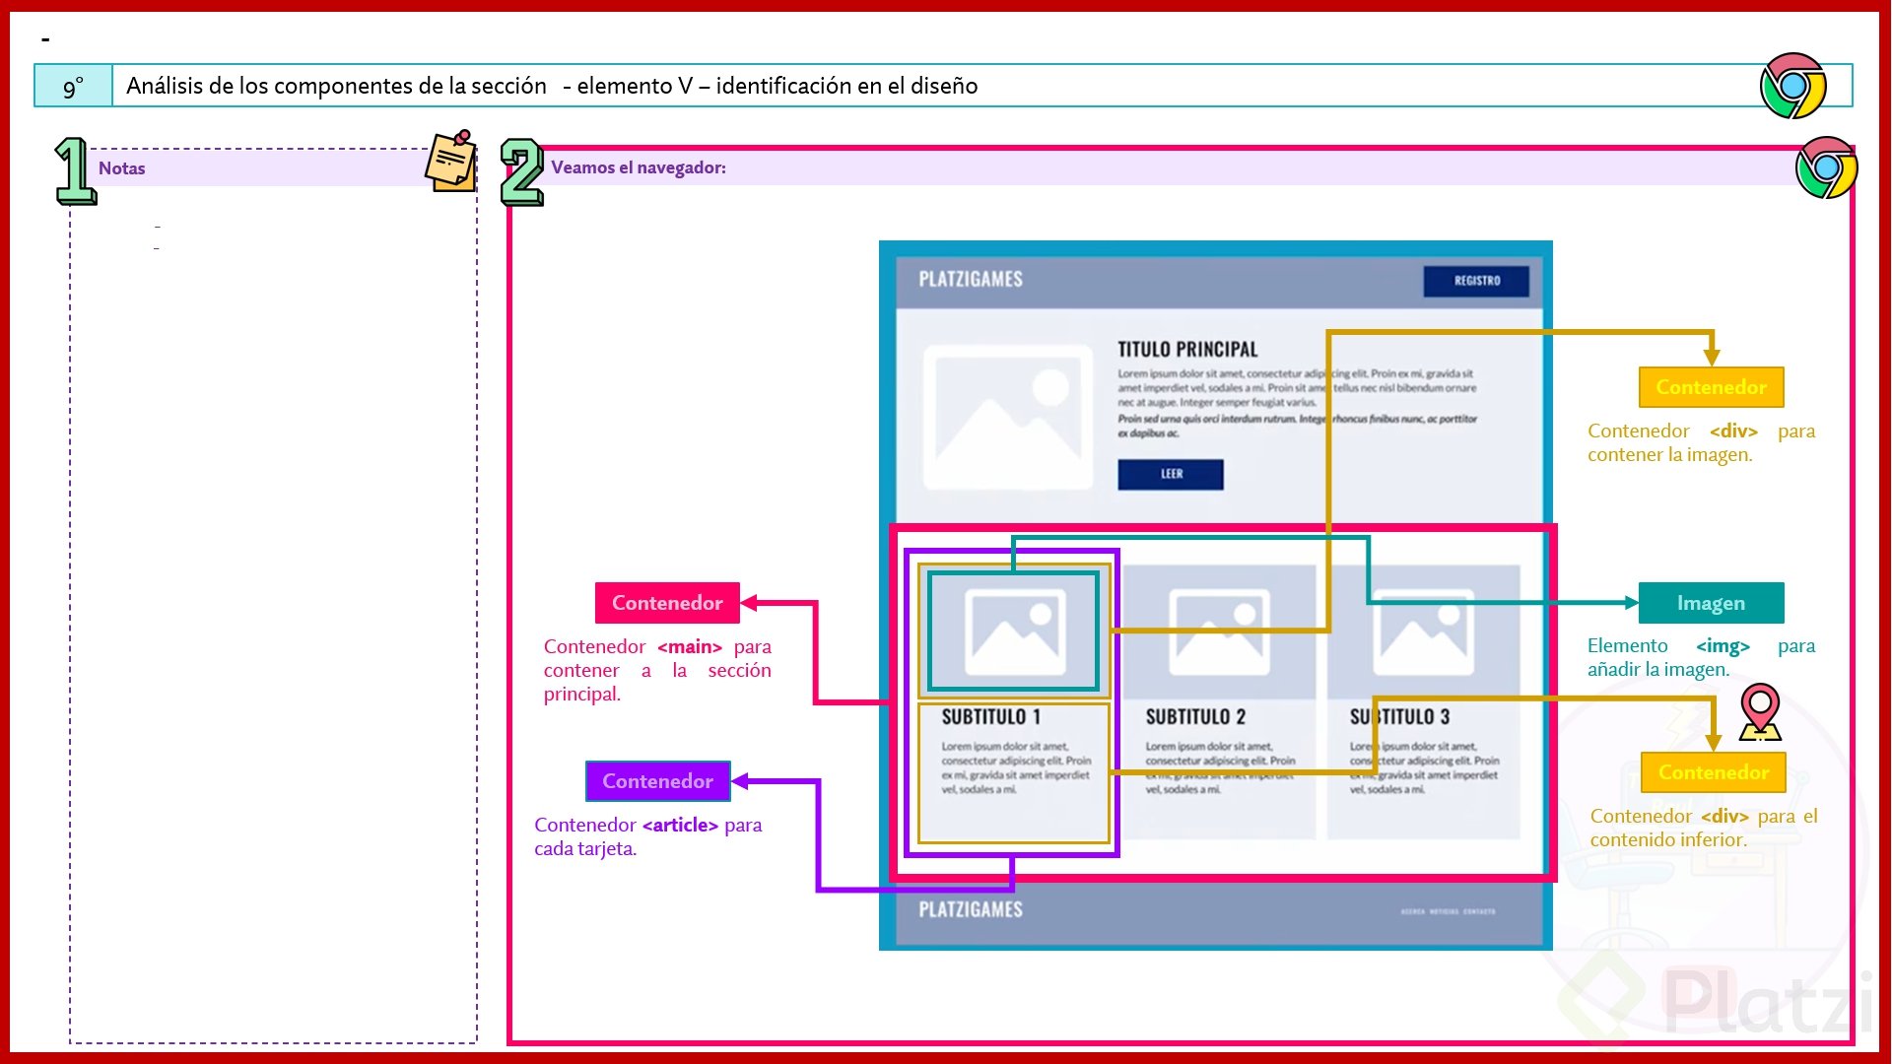The height and width of the screenshot is (1064, 1892).
Task: Click the 'Notas' panel heading
Action: click(x=121, y=168)
